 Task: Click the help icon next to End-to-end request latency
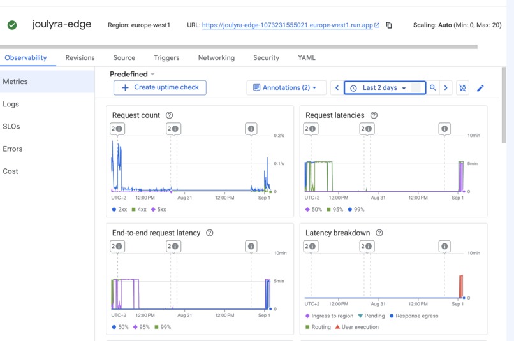209,233
